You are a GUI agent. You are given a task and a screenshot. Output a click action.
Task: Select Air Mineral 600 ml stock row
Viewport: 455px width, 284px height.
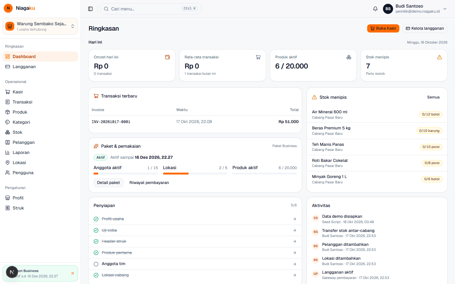click(377, 115)
